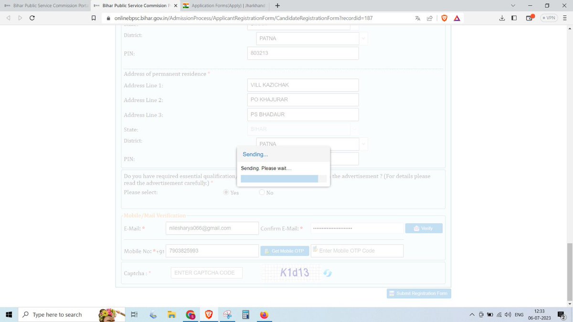The image size is (573, 322).
Task: Click the PIN field showing 803213
Action: click(x=303, y=53)
